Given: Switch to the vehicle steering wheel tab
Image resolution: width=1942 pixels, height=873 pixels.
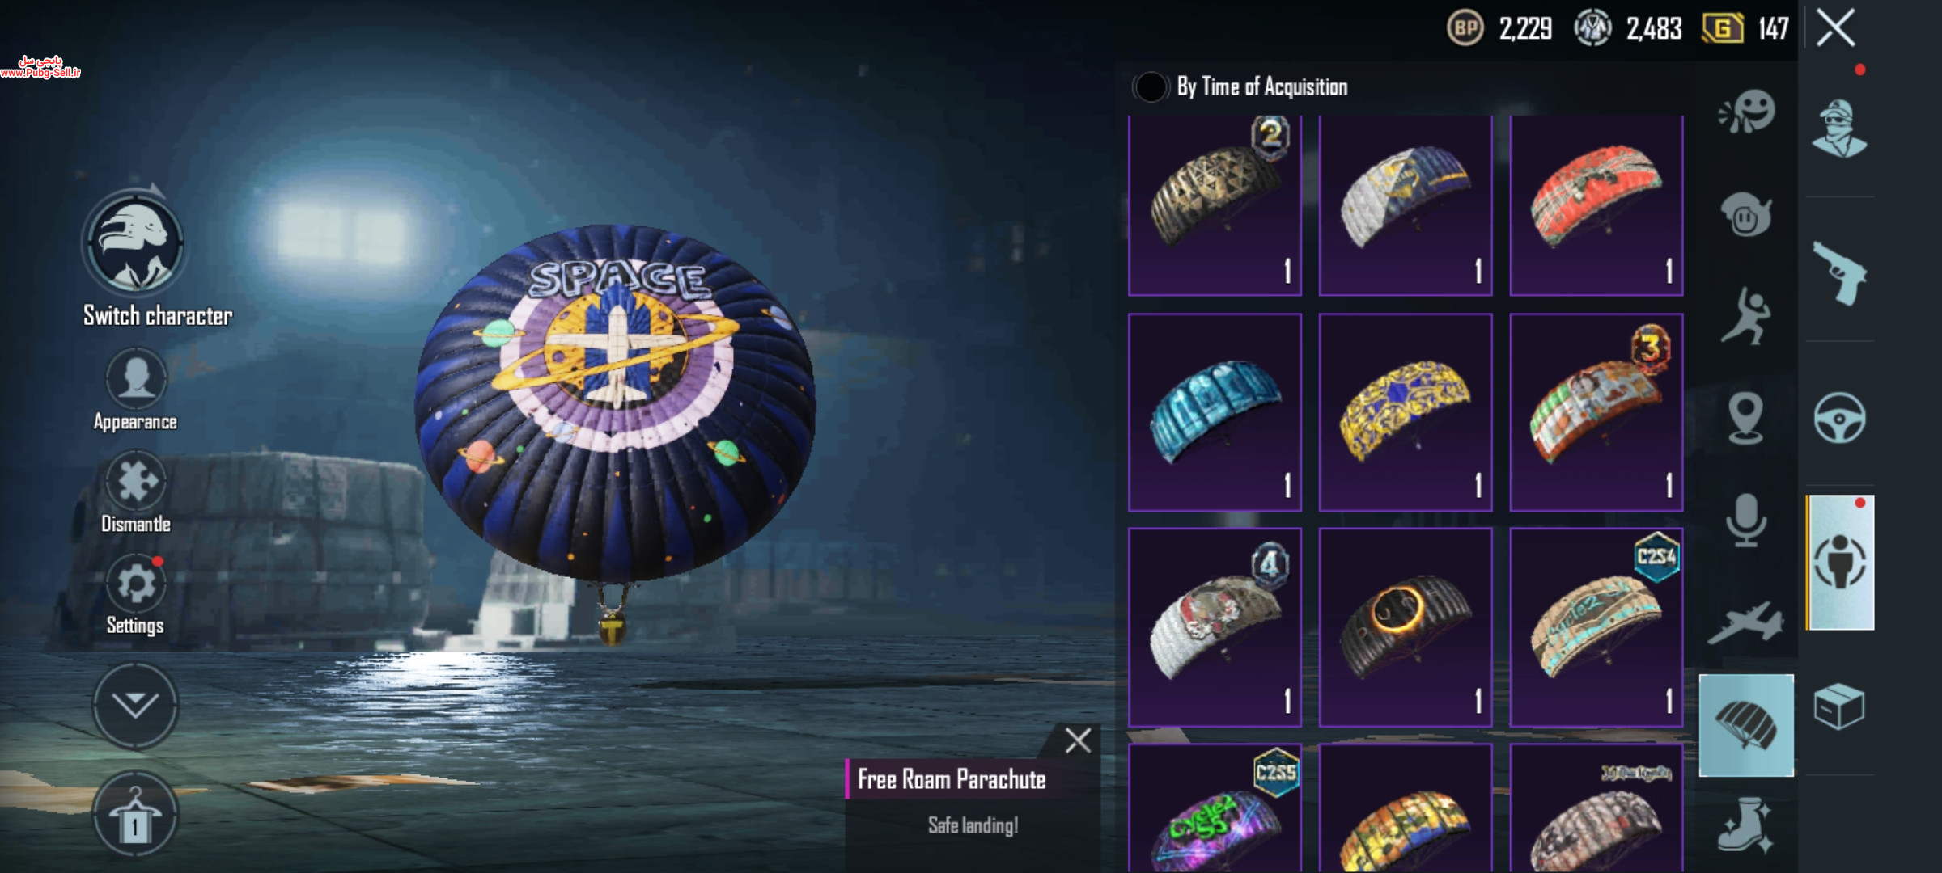Looking at the screenshot, I should point(1839,418).
